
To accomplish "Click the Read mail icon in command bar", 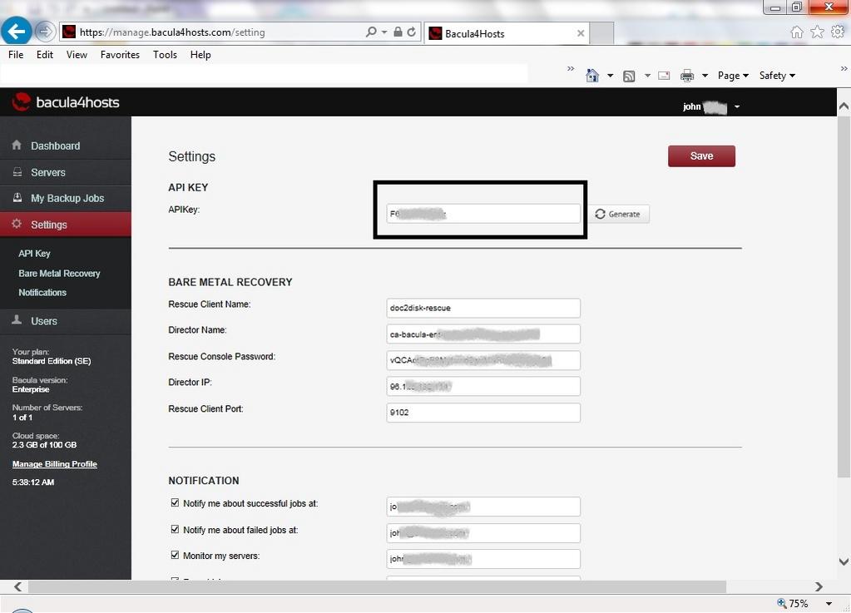I will pyautogui.click(x=664, y=76).
